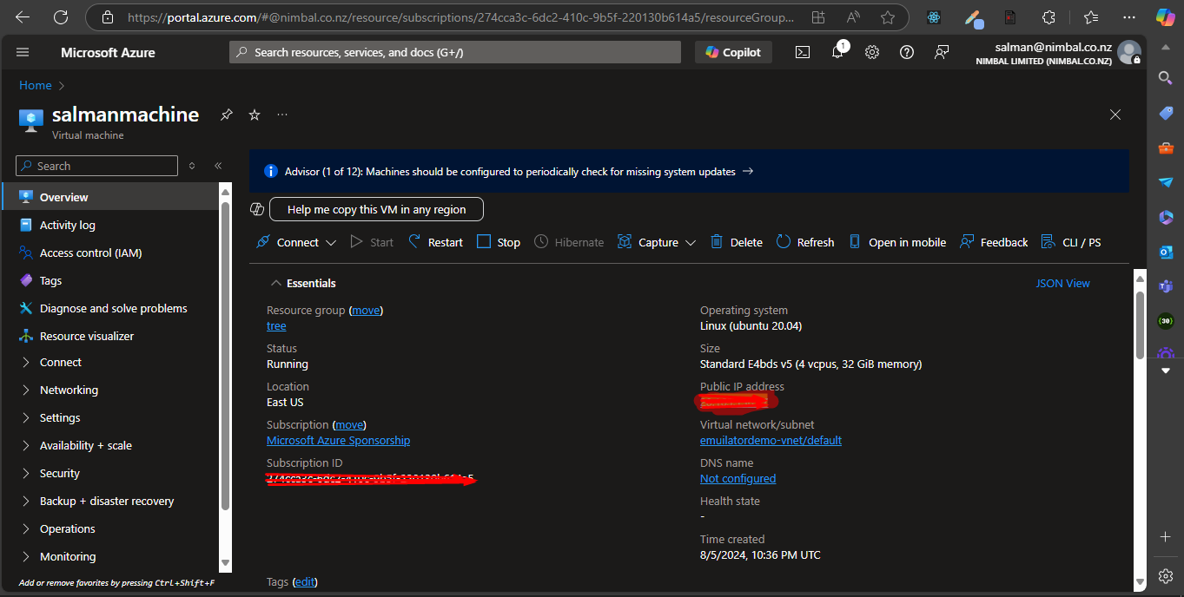Screen dimensions: 1184x597
Task: Click Not configured DNS name link
Action: tap(738, 479)
